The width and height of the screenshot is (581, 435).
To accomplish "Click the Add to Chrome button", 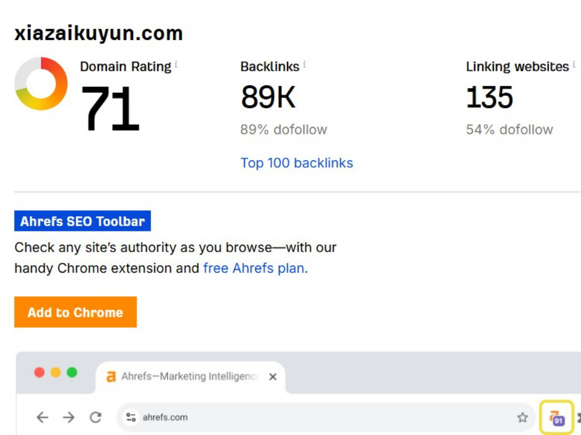I will coord(75,312).
